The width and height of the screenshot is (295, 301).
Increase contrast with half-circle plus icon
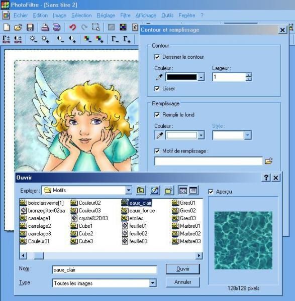pos(72,39)
